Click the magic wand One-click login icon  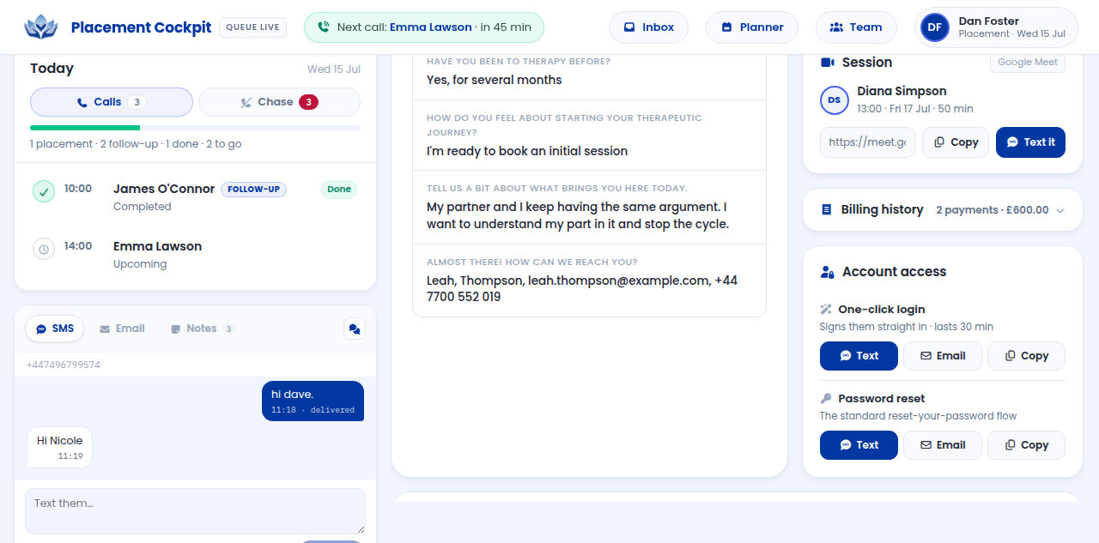[x=826, y=309]
